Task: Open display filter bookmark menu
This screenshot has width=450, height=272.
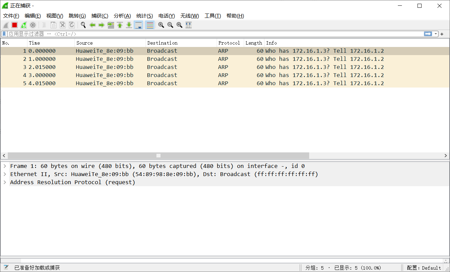Action: [4, 34]
